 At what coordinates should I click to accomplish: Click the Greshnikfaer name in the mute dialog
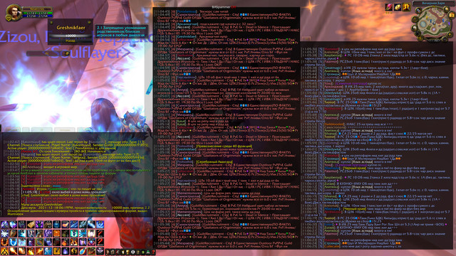(x=71, y=28)
